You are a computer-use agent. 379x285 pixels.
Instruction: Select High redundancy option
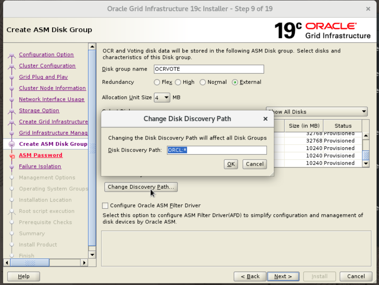pos(178,82)
